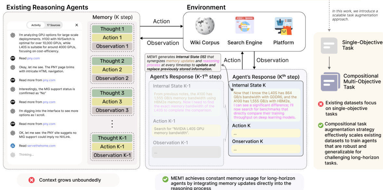Click the Action K yellow field

tap(266, 133)
